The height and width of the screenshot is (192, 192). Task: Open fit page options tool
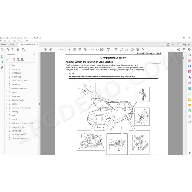pyautogui.click(x=102, y=49)
